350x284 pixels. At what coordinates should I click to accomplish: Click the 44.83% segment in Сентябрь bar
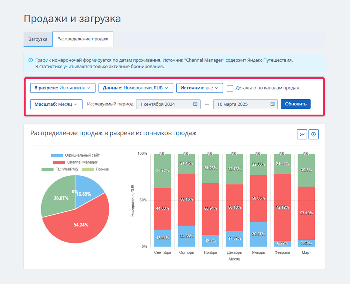162,209
